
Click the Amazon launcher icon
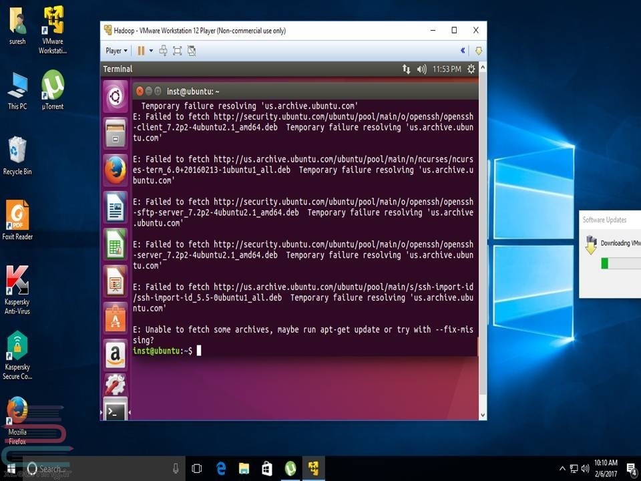point(115,355)
